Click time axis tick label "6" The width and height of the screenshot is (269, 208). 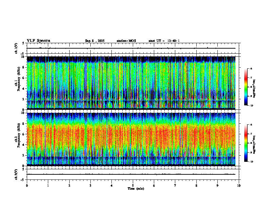click(154, 186)
